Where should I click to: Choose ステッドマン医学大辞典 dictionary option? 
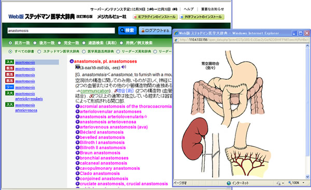pos(39,51)
